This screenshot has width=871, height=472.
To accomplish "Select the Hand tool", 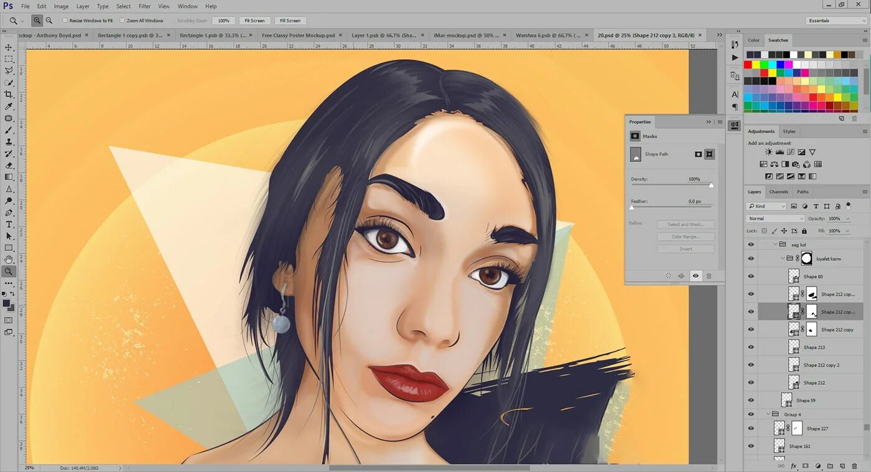I will 9,259.
